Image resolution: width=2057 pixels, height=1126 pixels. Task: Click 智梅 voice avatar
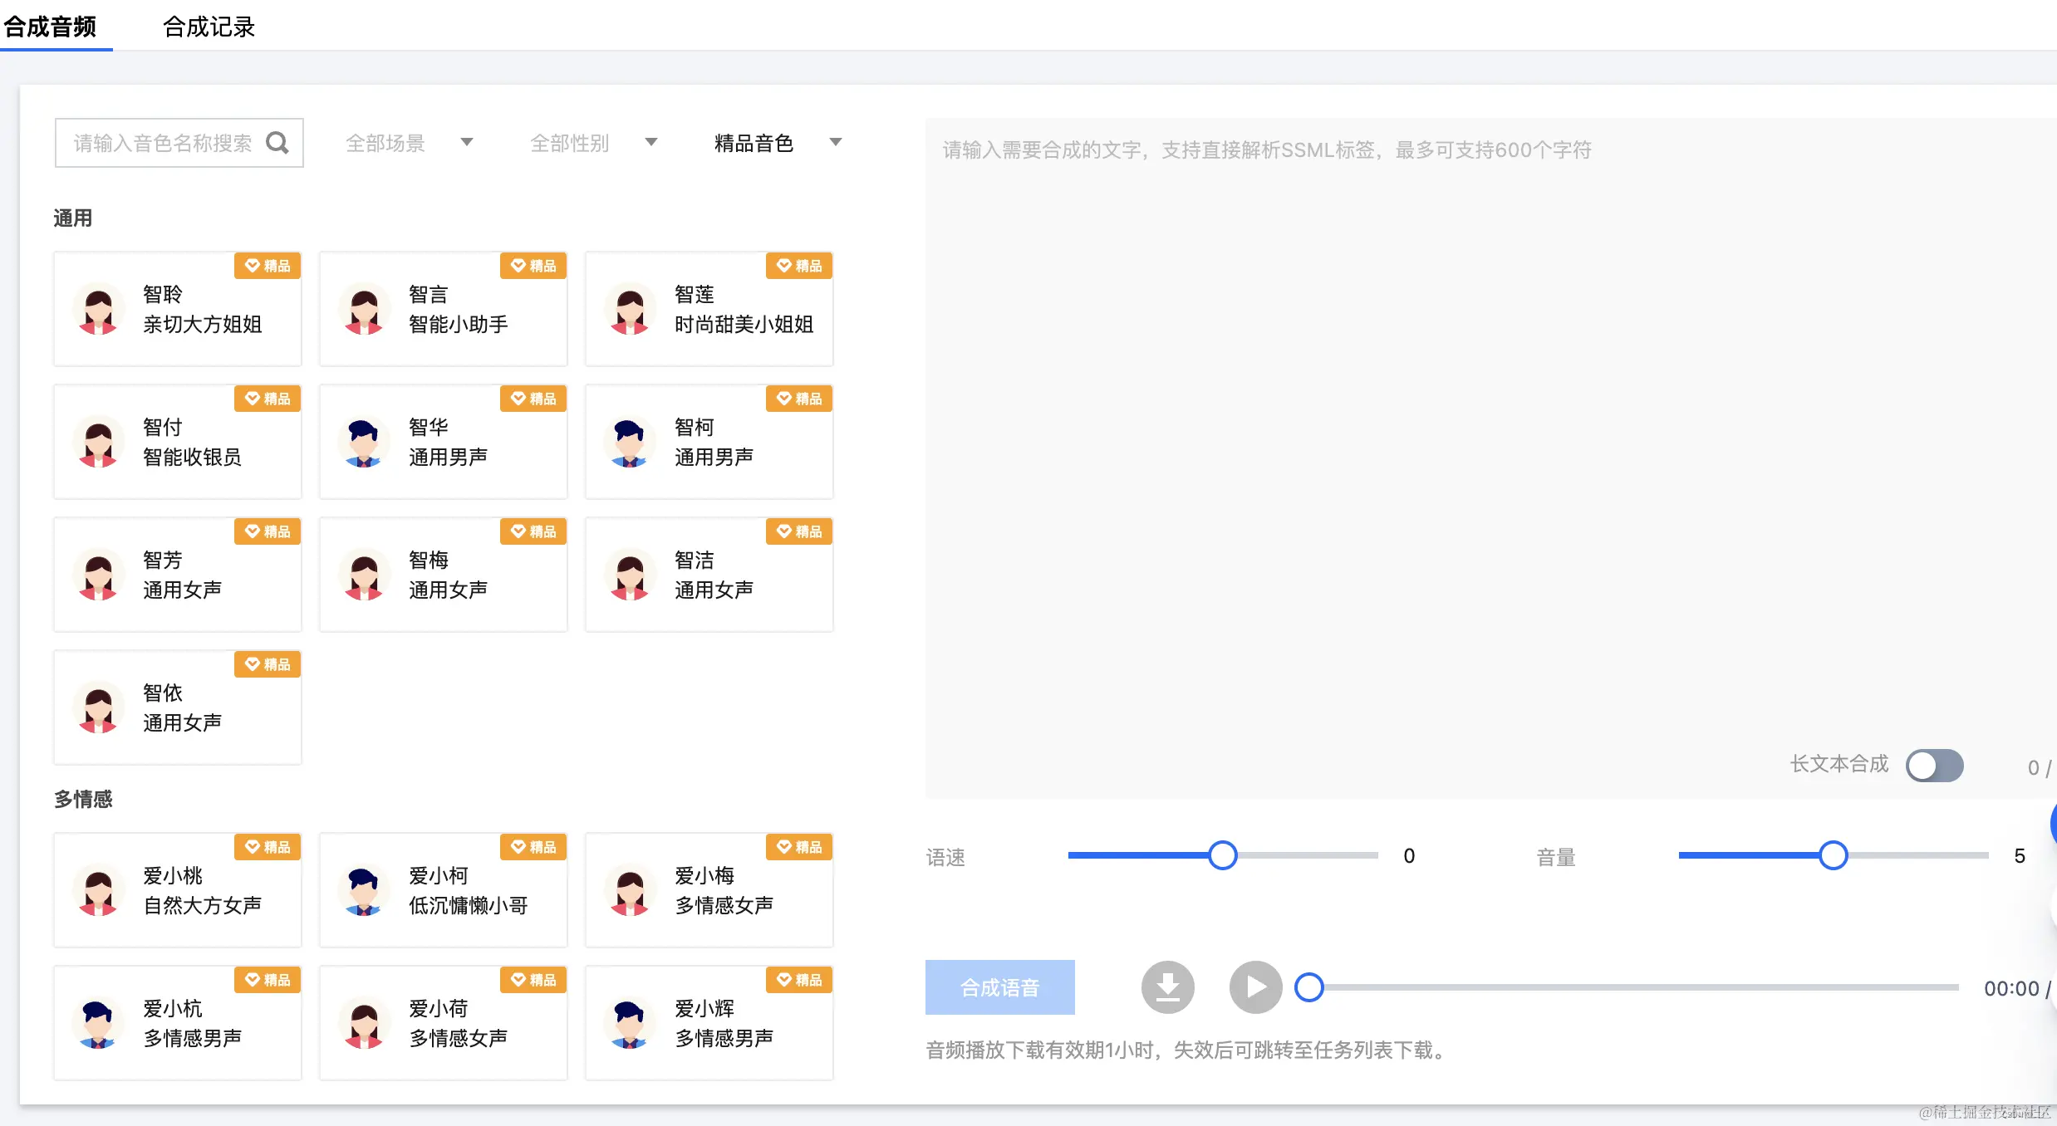[365, 575]
